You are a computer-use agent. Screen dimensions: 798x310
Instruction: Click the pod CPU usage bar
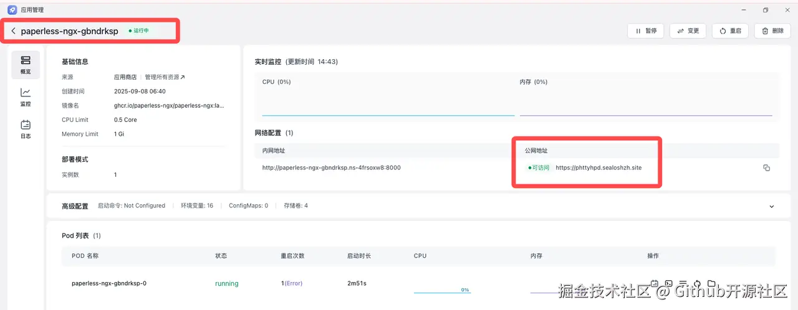pos(441,291)
